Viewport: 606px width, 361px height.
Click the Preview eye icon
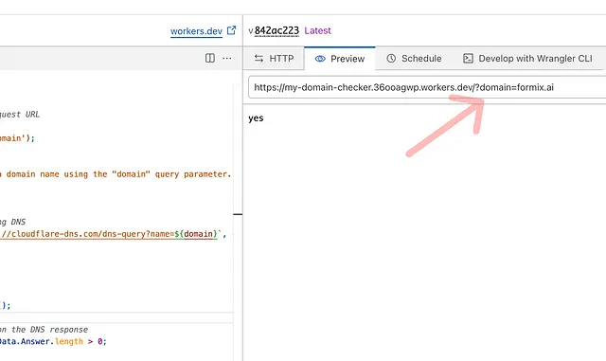[x=320, y=59]
